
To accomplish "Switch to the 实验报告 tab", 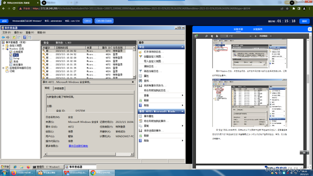I will 258,29.
